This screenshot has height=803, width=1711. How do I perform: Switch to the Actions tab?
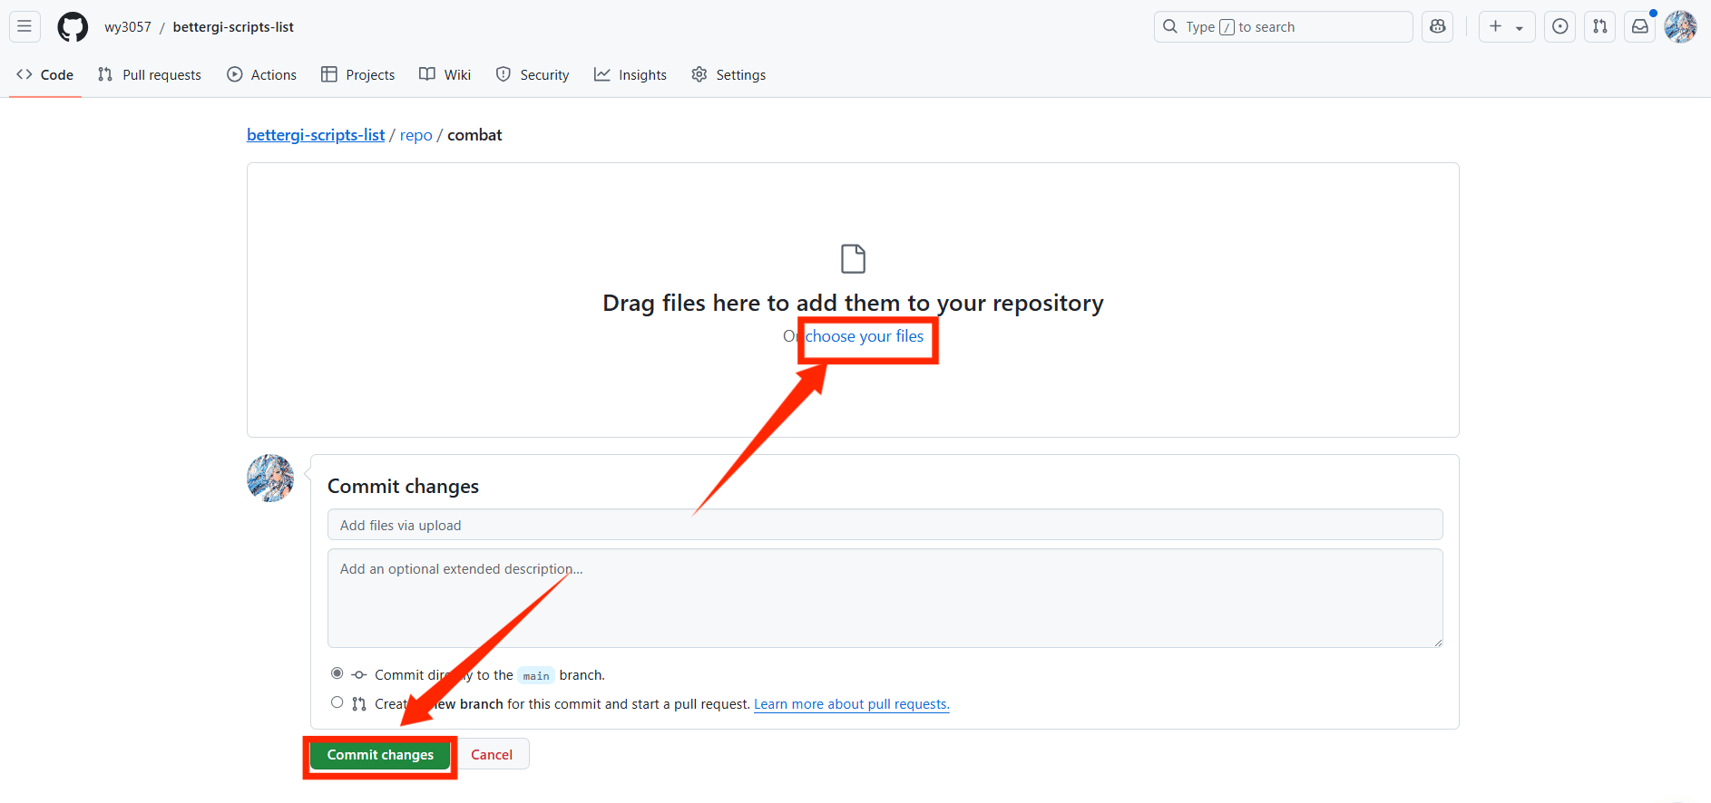coord(261,75)
